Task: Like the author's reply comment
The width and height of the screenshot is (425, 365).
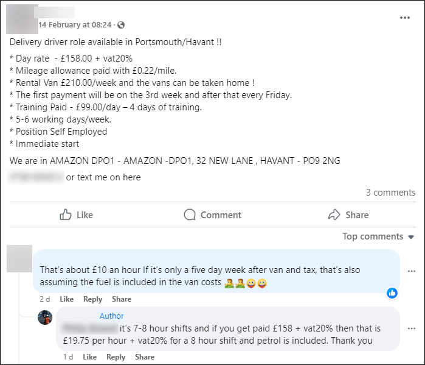Action: pyautogui.click(x=90, y=357)
